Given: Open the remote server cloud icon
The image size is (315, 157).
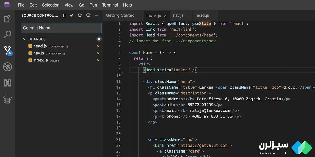Looking at the screenshot, I should tap(7, 99).
